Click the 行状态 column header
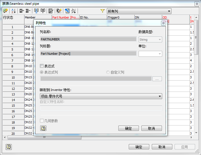Image resolution: width=201 pixels, height=155 pixels. coord(13,19)
